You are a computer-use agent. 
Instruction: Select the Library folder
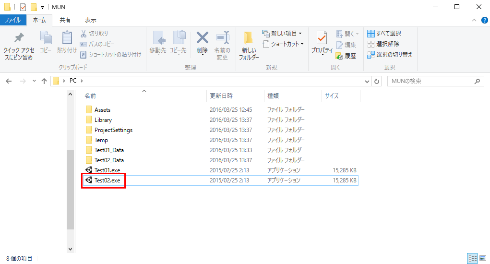103,120
